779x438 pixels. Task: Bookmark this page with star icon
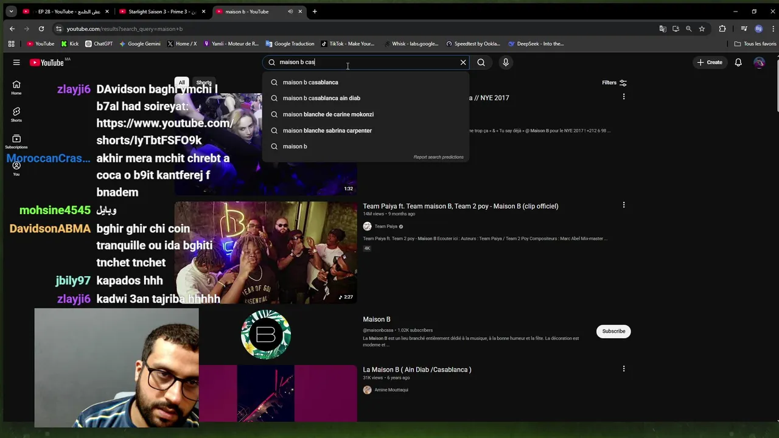click(702, 29)
